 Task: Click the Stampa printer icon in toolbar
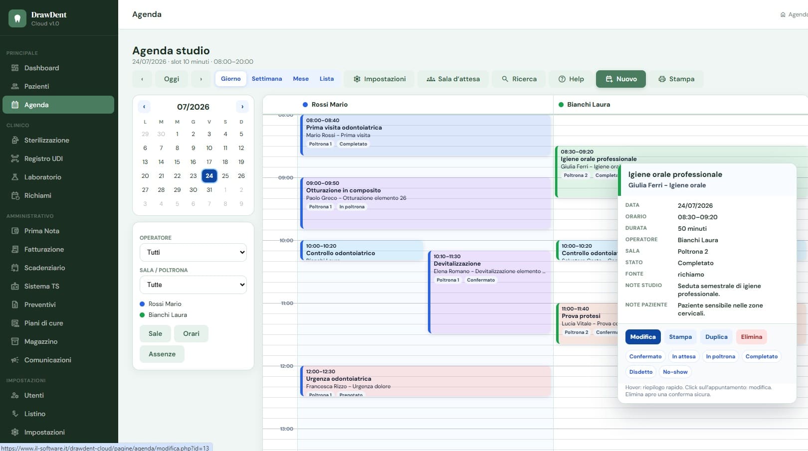[662, 79]
